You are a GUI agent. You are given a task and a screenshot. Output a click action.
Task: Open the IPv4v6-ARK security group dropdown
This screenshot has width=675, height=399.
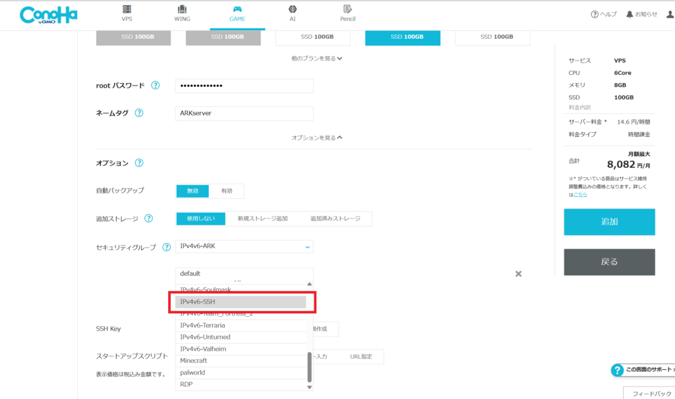[244, 246]
